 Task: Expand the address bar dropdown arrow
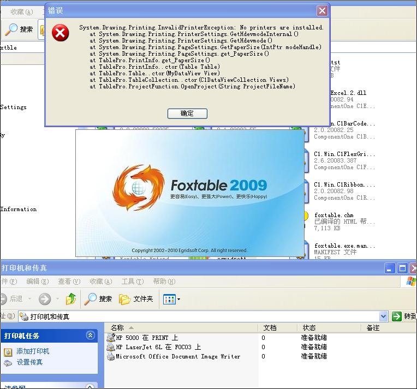click(x=383, y=316)
